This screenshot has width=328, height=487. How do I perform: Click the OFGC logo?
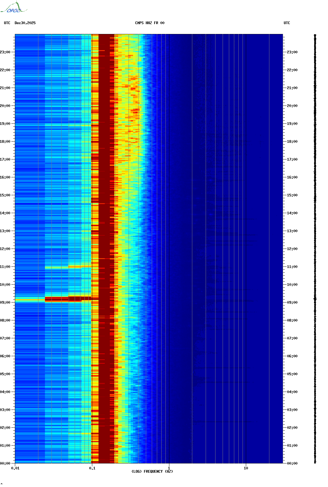(x=13, y=8)
